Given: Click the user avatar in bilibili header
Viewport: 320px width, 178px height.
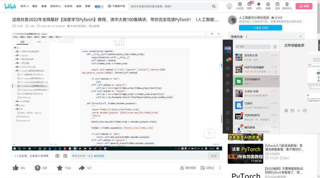Looking at the screenshot, I should pos(229,6).
